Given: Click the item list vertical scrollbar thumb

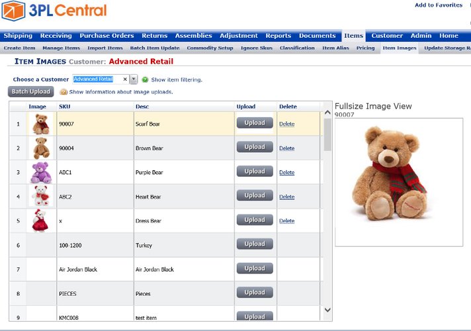Looking at the screenshot, I should tap(327, 134).
